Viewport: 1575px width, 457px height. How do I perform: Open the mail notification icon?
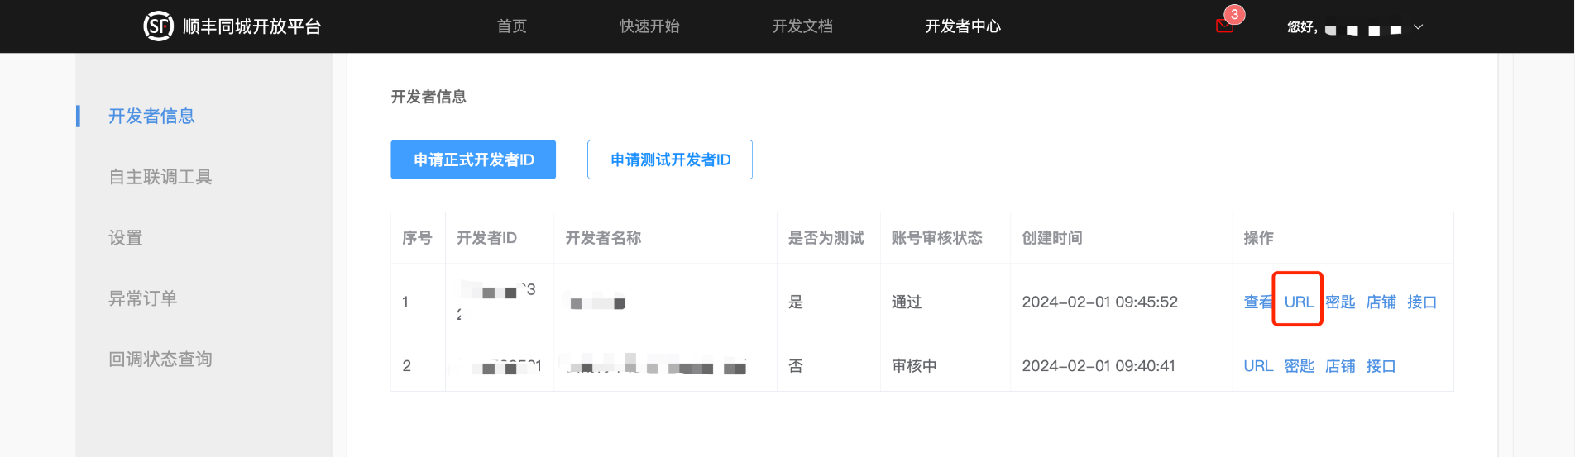[1224, 26]
